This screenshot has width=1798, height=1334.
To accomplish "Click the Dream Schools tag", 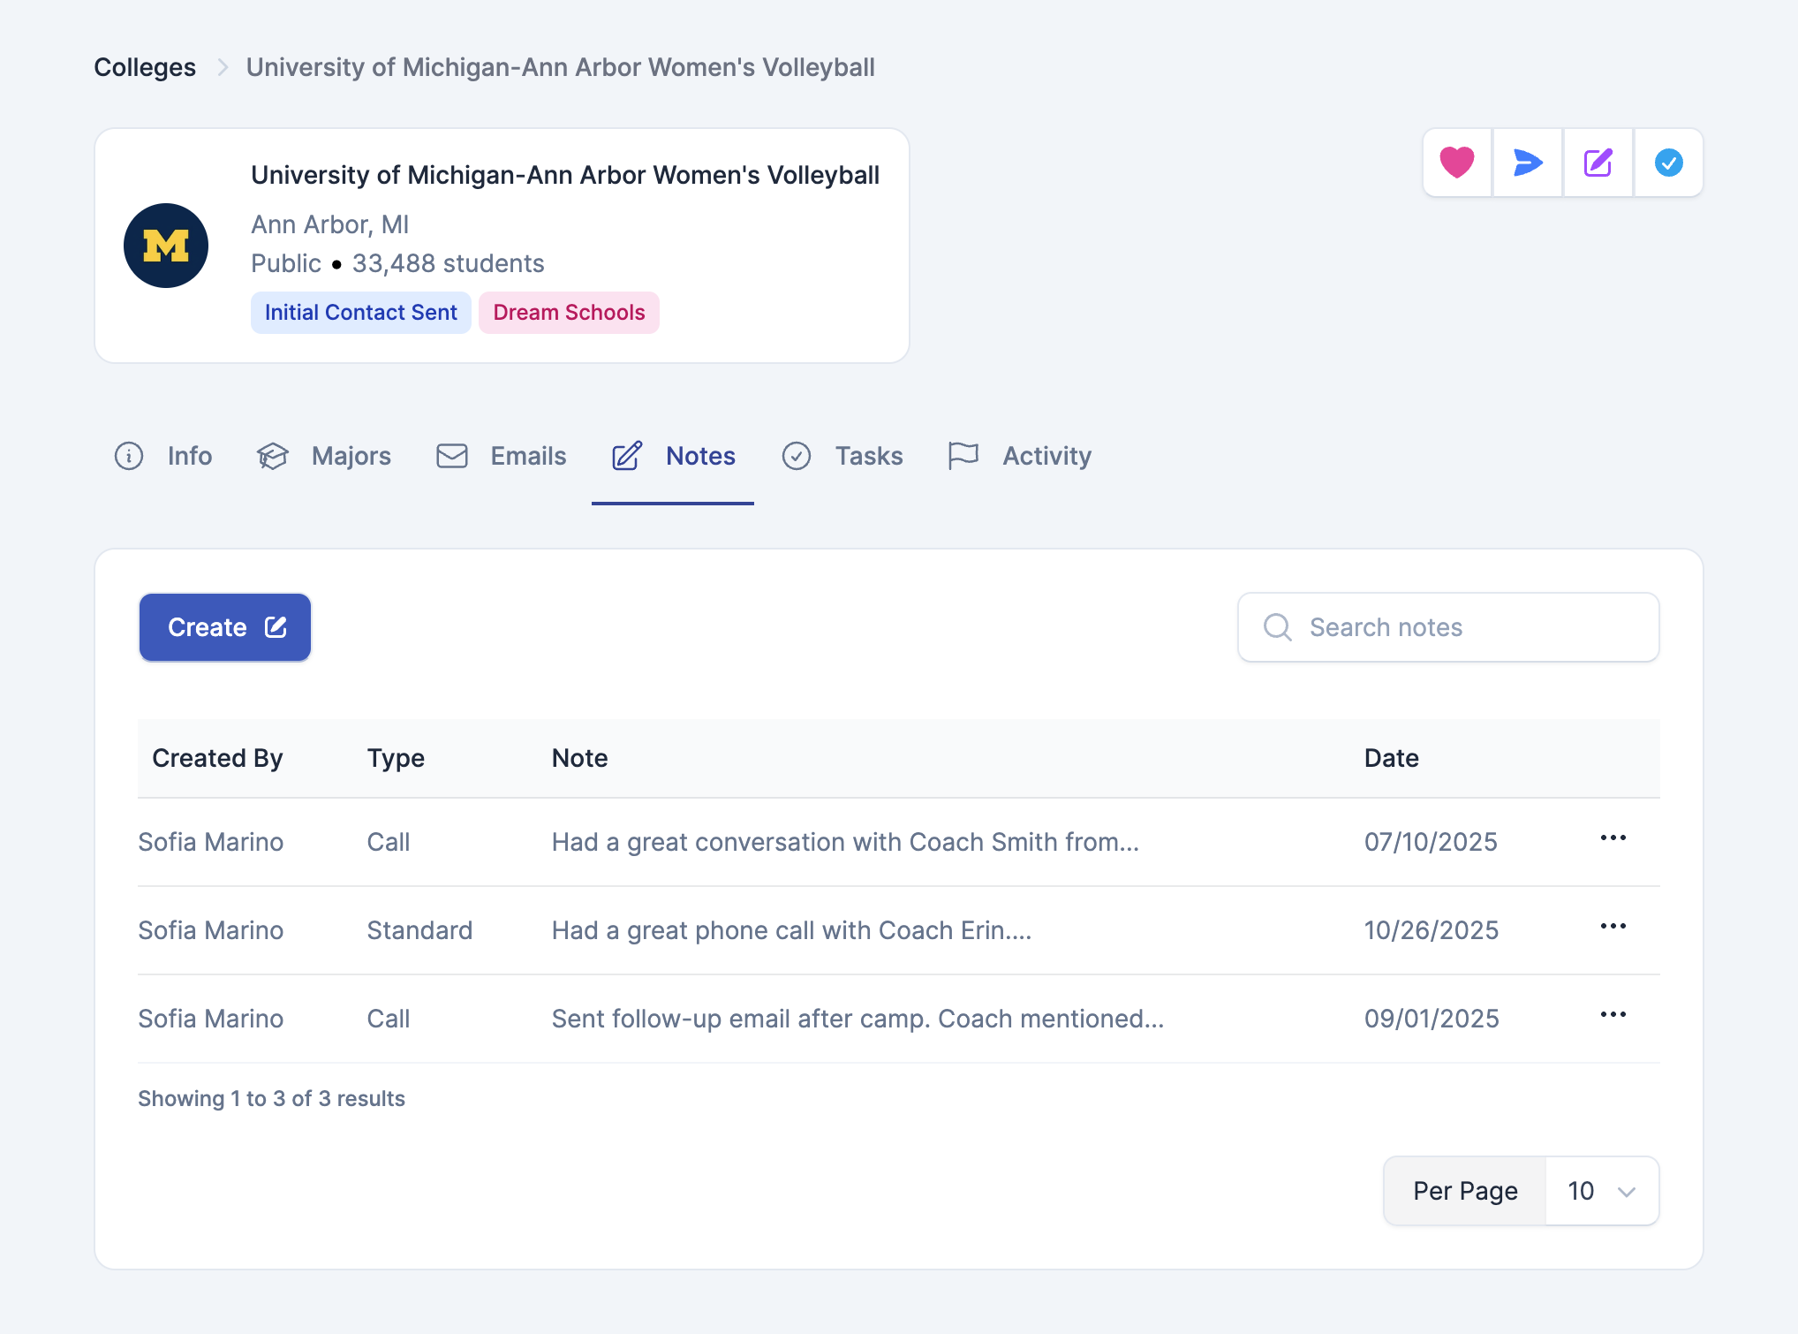I will click(x=569, y=313).
